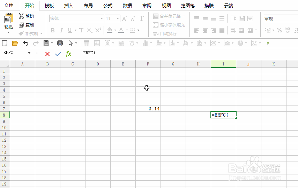Toggle italic formatting
The width and height of the screenshot is (298, 188).
[61, 30]
